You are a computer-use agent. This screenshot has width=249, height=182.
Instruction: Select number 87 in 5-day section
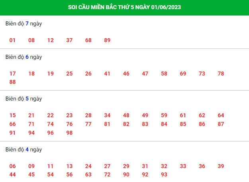point(221,124)
